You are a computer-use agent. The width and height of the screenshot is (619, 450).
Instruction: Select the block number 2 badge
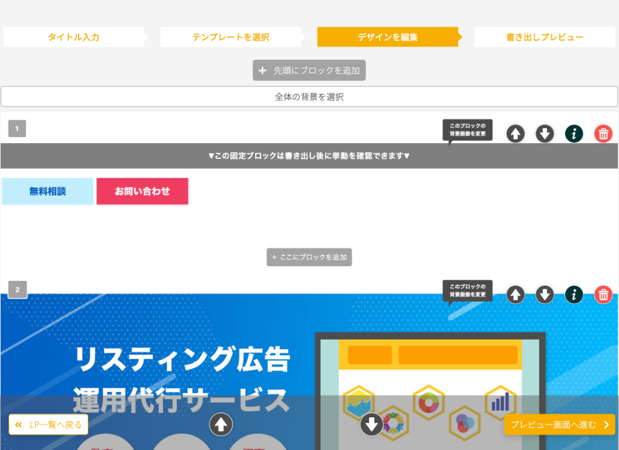pos(18,289)
